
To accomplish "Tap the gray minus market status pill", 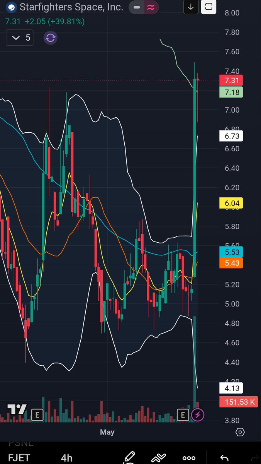I will [136, 7].
